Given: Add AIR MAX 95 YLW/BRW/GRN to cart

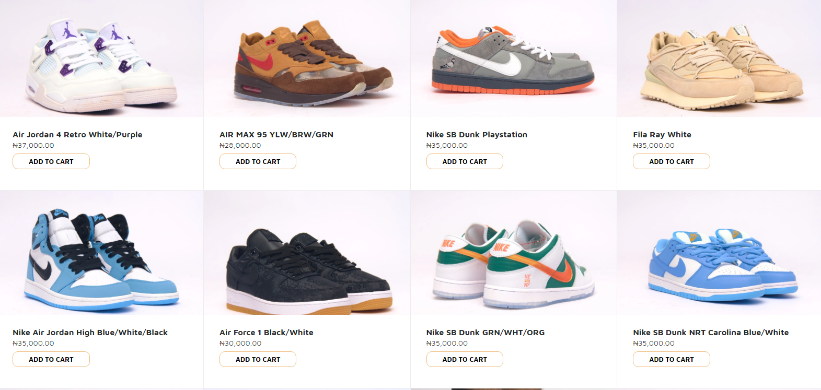Looking at the screenshot, I should (x=258, y=161).
